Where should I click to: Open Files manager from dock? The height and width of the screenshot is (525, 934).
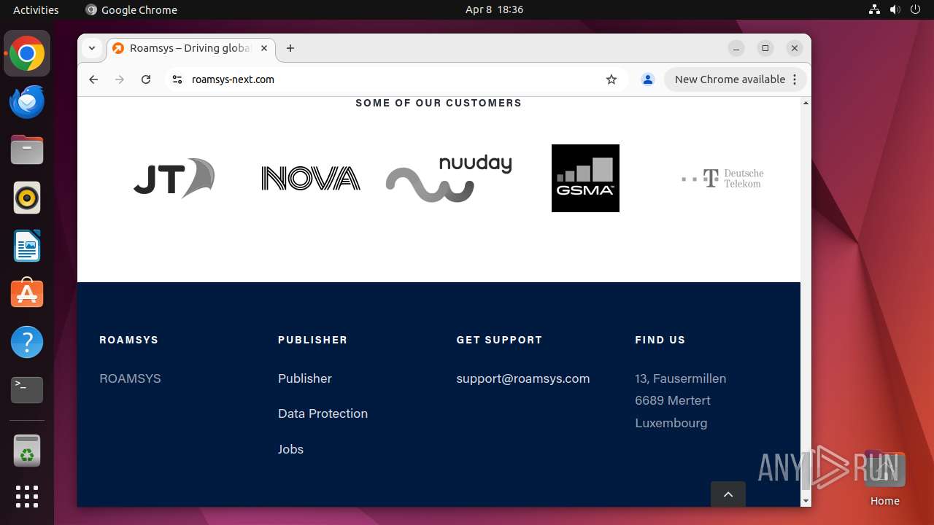tap(27, 149)
